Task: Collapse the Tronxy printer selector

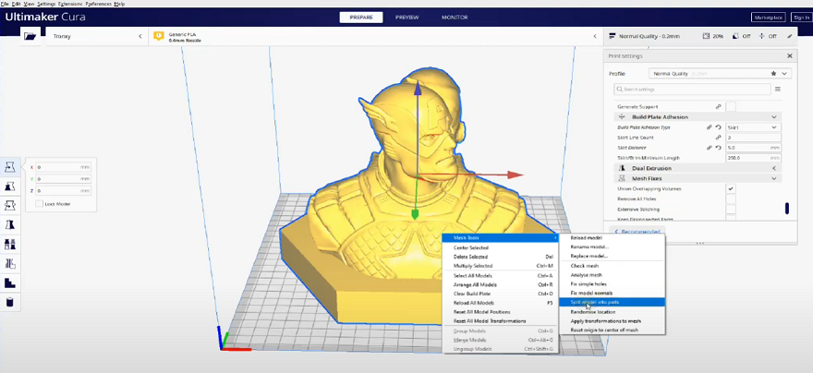Action: (x=140, y=36)
